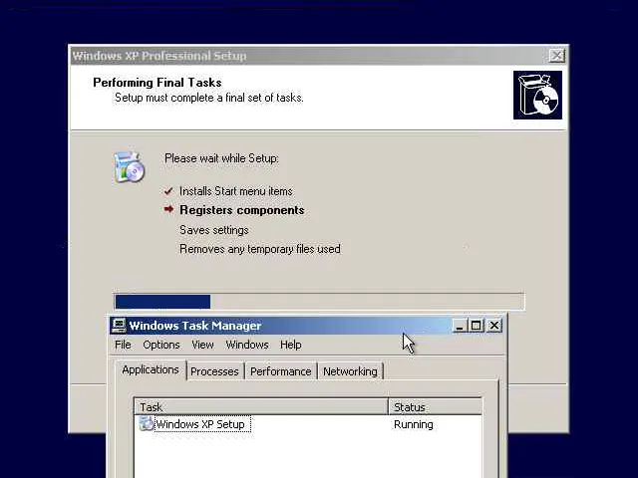Image resolution: width=638 pixels, height=478 pixels.
Task: Click the Status column header
Action: coord(435,407)
